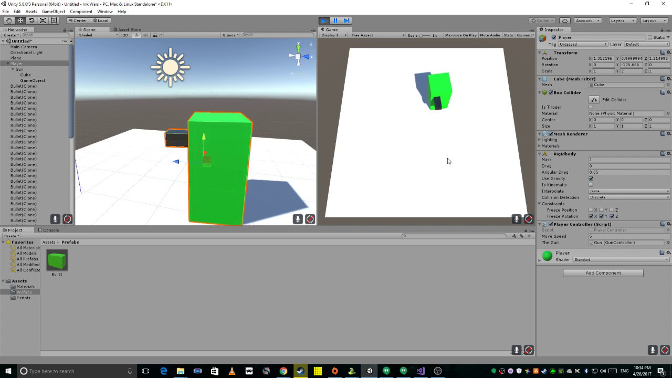672x378 pixels.
Task: Select the Rect Transform tool
Action: tap(54, 20)
